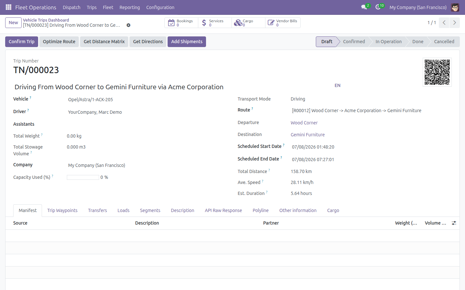Open the Gemini Furniture destination link

(308, 135)
